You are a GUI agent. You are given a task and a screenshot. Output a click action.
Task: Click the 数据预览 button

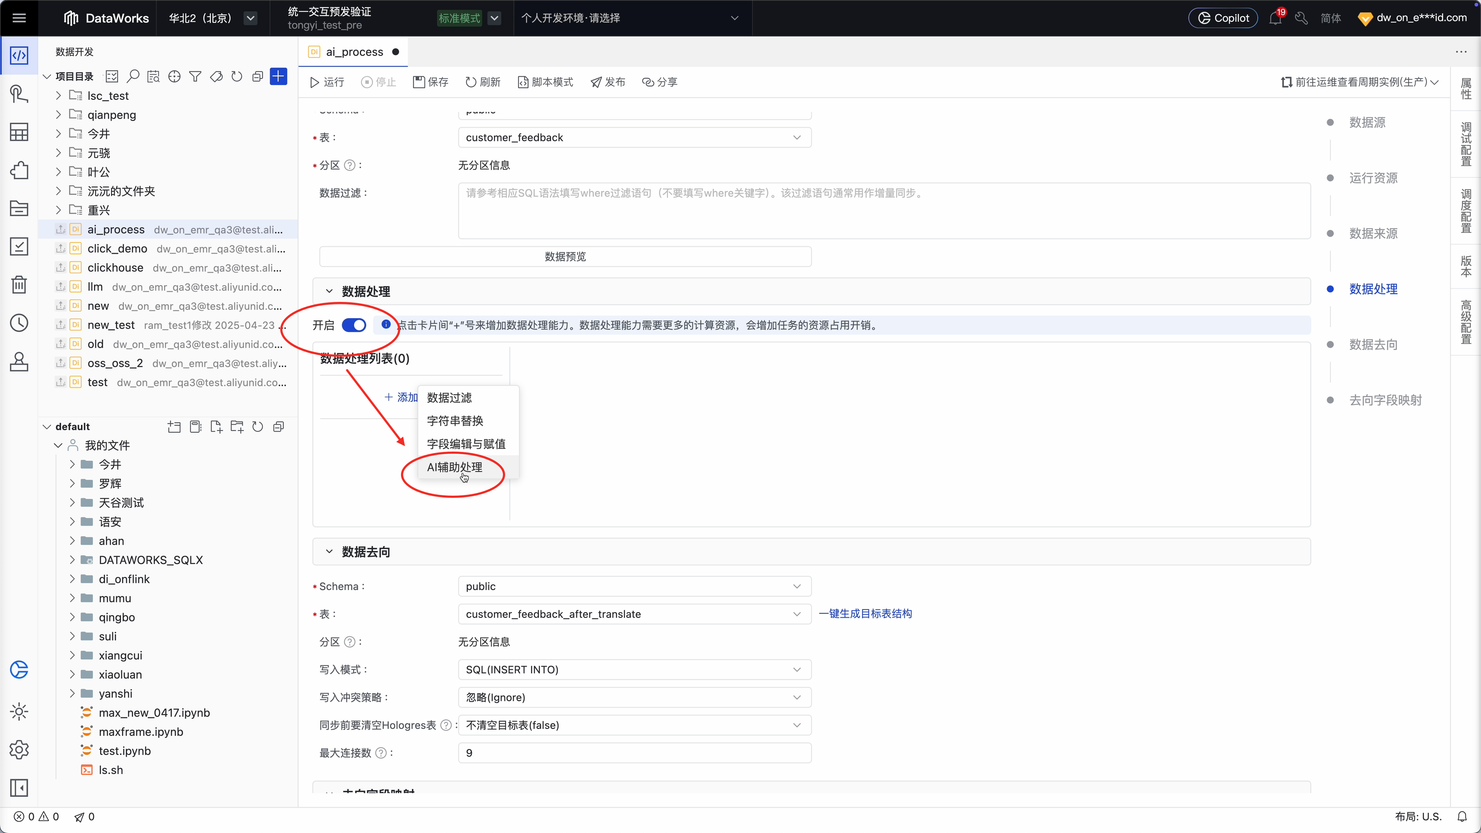click(564, 256)
